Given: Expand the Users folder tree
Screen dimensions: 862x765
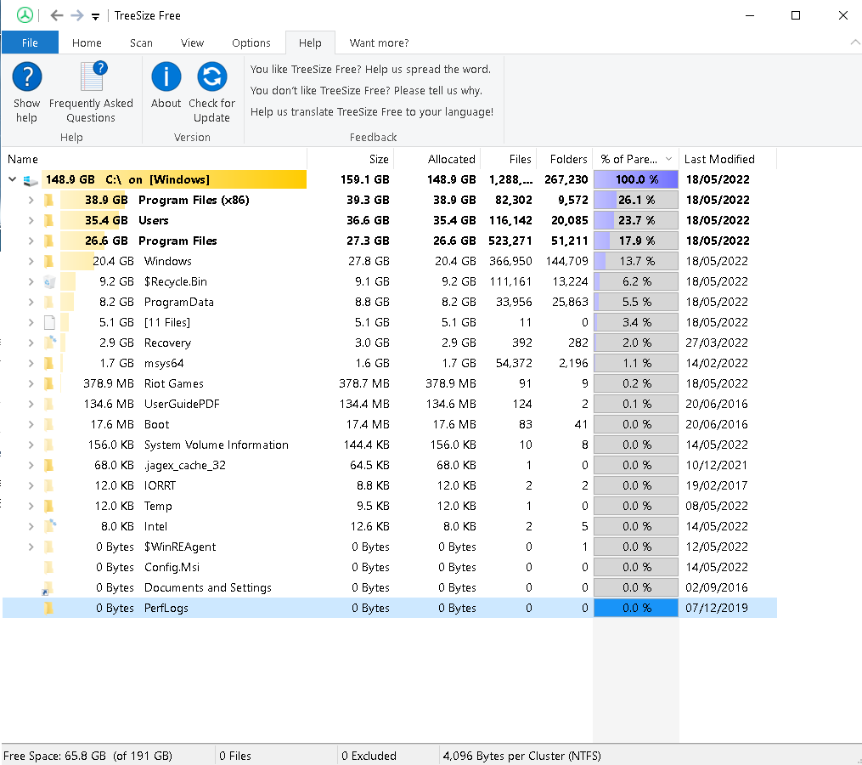Looking at the screenshot, I should (31, 220).
